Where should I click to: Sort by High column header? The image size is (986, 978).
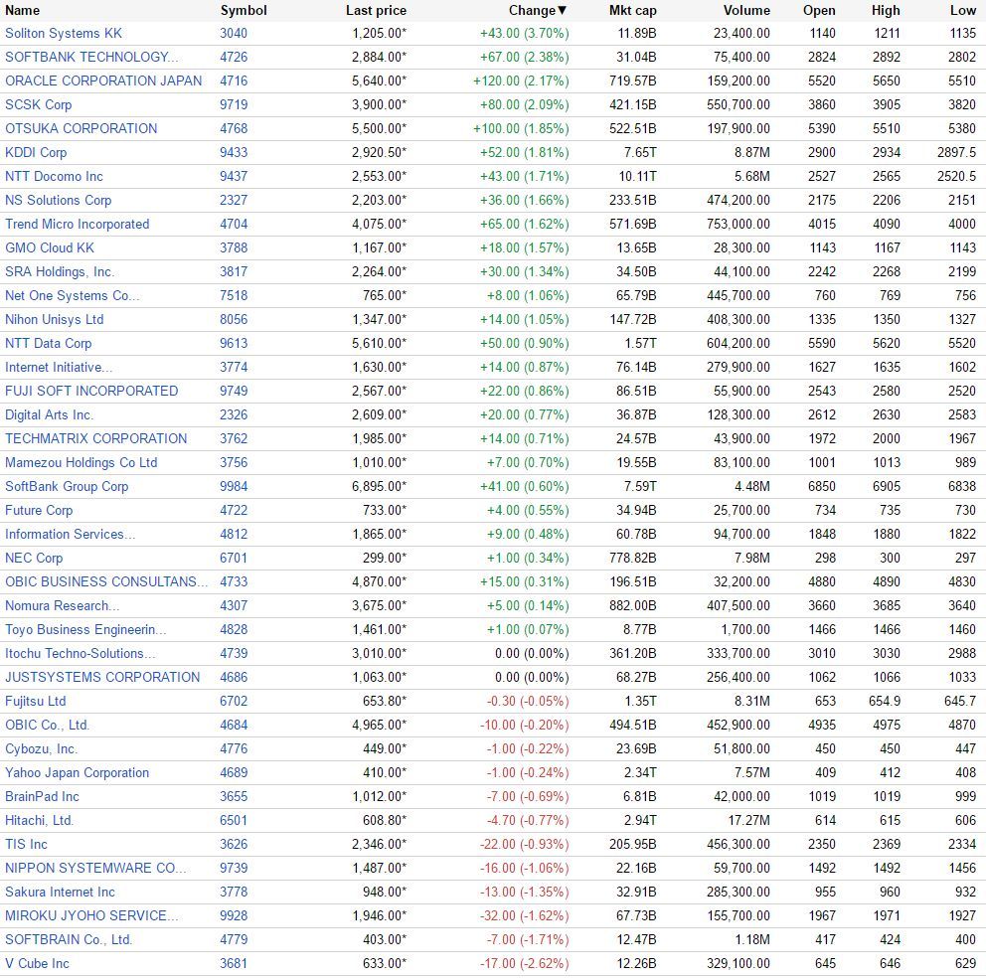point(886,10)
